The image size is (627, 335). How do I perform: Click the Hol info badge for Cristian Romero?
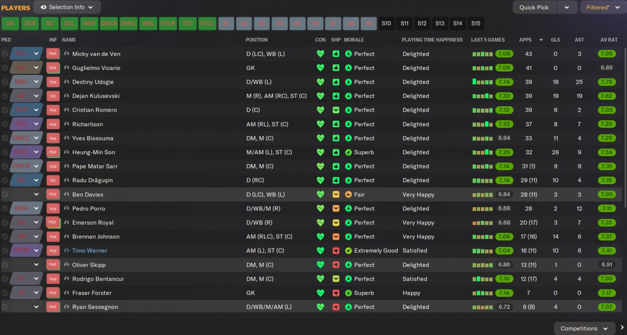click(53, 110)
